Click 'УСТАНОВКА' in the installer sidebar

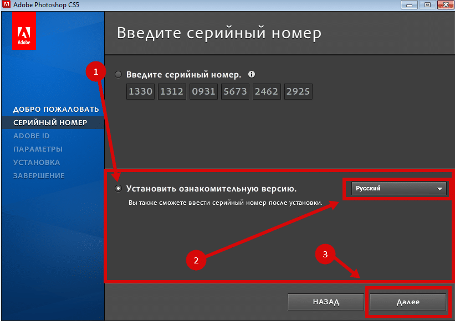(37, 162)
